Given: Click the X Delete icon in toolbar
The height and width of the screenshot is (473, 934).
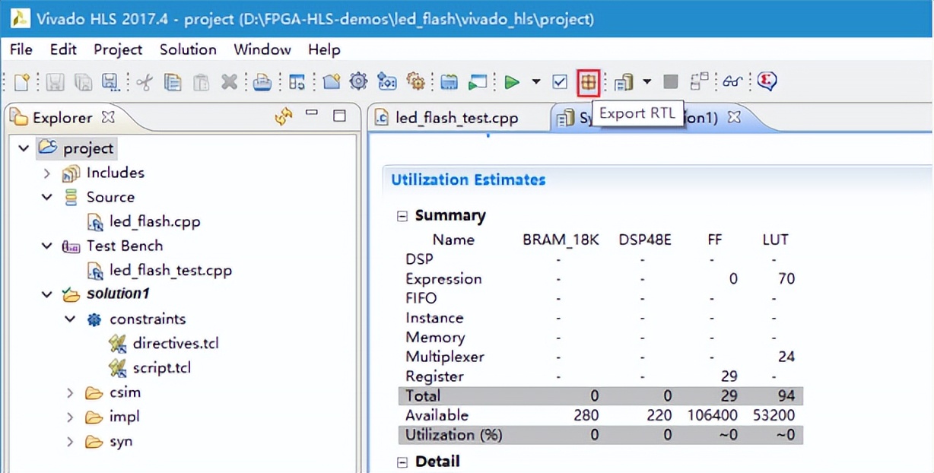Looking at the screenshot, I should point(229,81).
